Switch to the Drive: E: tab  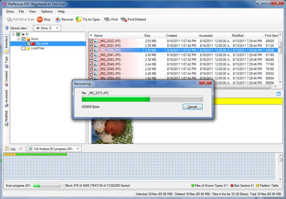[46, 28]
